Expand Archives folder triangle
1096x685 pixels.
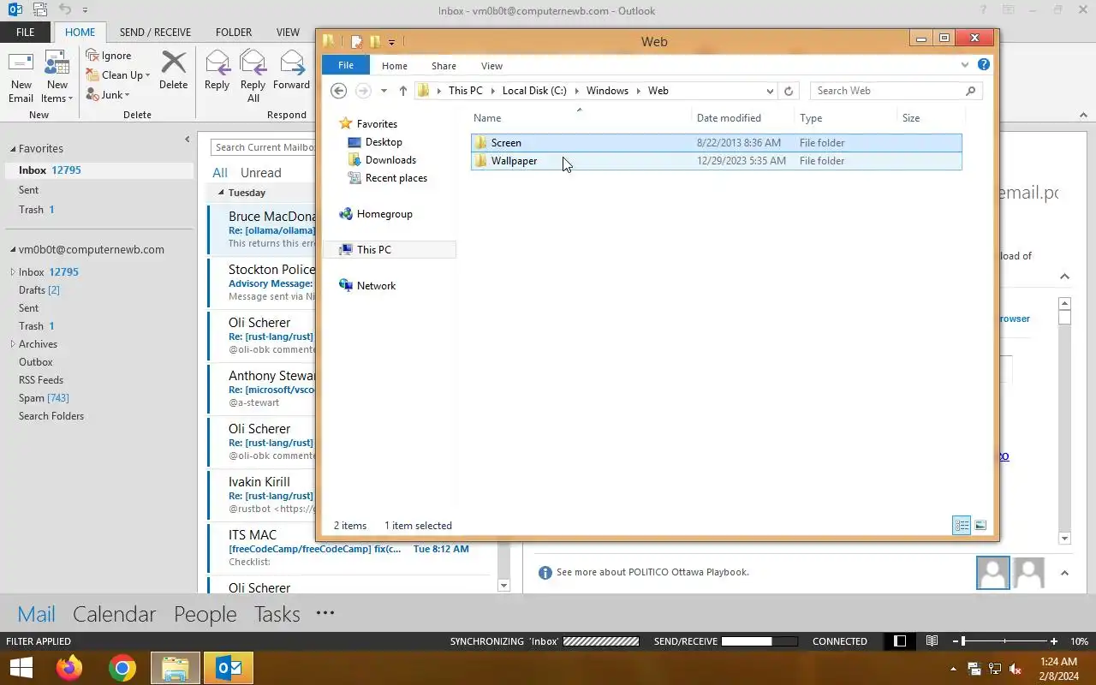coord(13,344)
